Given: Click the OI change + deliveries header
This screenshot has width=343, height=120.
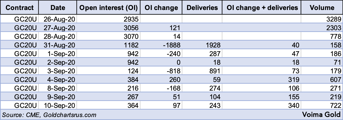Looking at the screenshot, I should point(261,8).
